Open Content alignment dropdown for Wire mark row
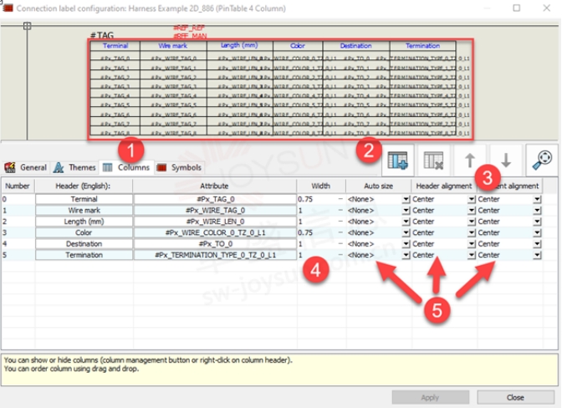 click(537, 210)
